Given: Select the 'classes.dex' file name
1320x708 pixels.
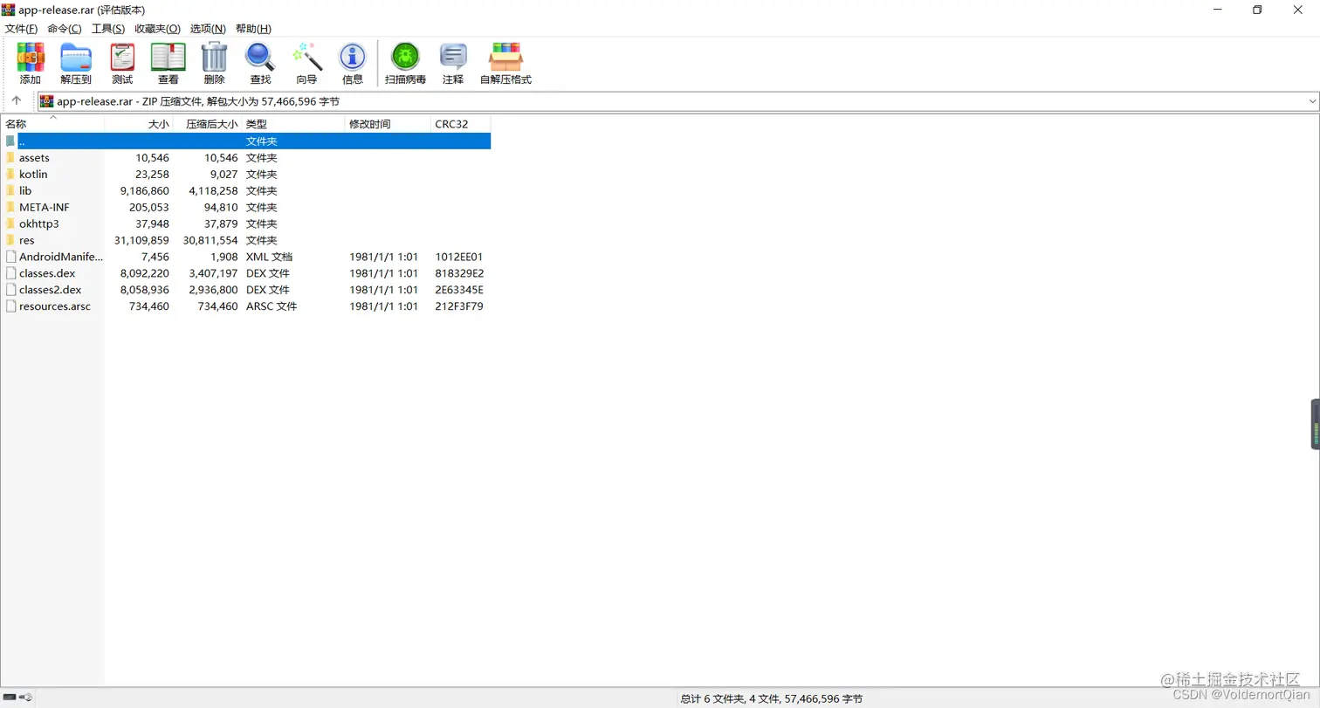Looking at the screenshot, I should pyautogui.click(x=47, y=273).
